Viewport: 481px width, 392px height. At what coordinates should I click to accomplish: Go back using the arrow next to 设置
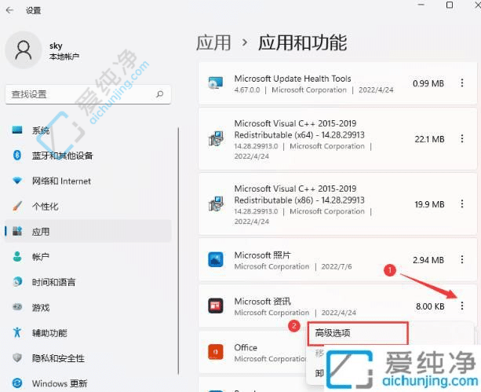[10, 10]
